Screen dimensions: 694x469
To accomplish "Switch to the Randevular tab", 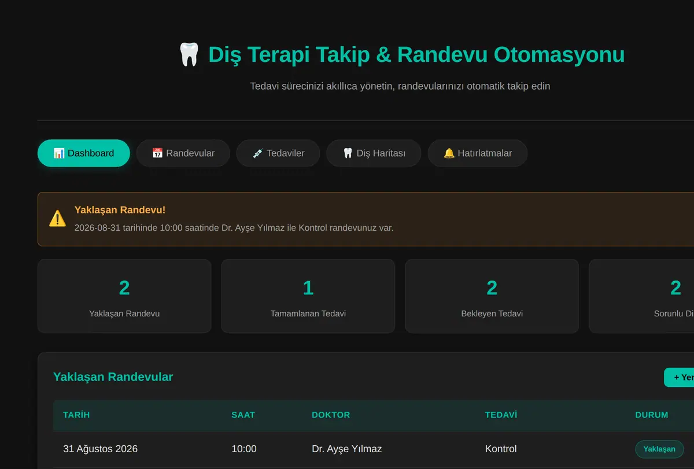I will (x=183, y=153).
